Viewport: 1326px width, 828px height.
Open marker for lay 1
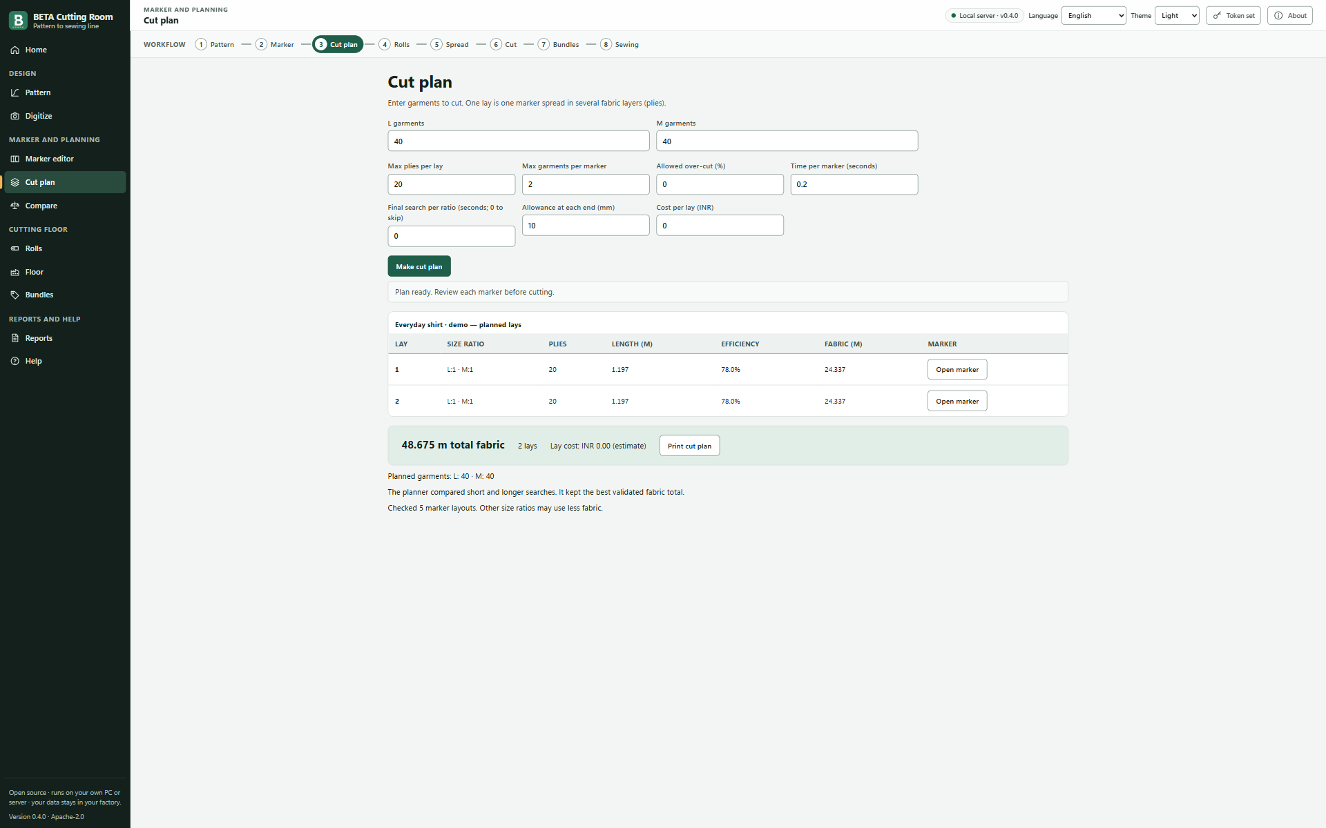(957, 369)
